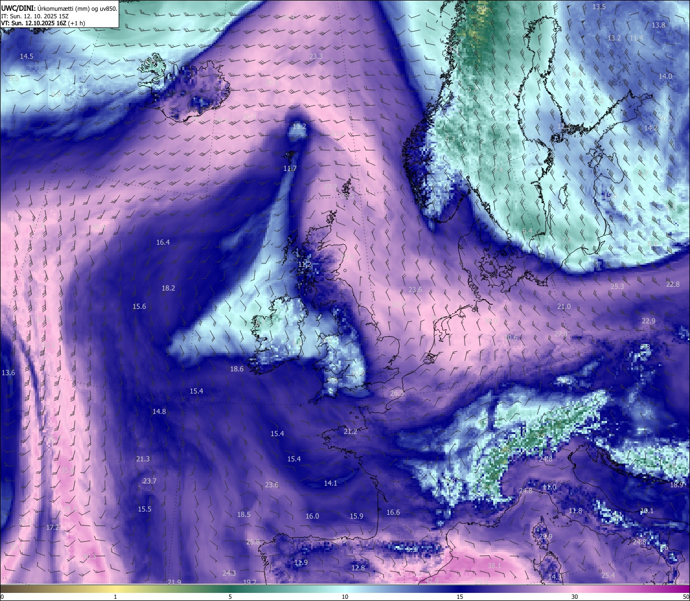The height and width of the screenshot is (601, 690).
Task: Click the 15.5 value below 23.7
Action: coord(144,509)
